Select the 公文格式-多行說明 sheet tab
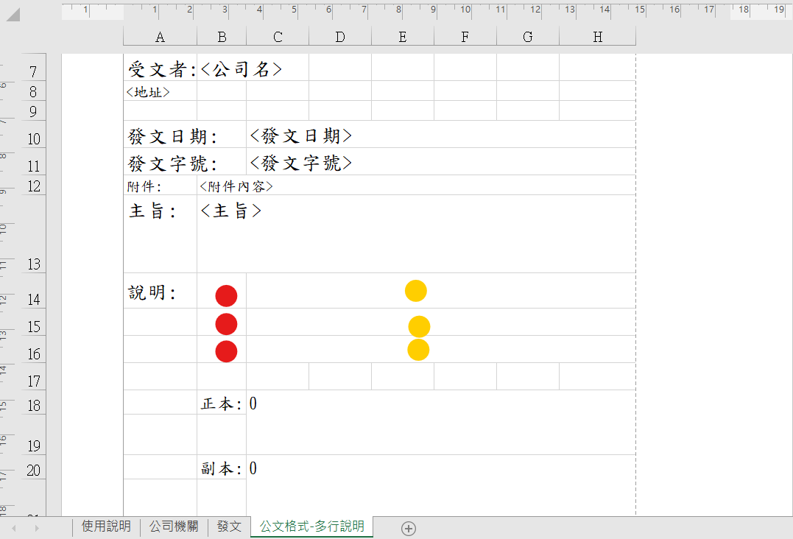The width and height of the screenshot is (793, 539). pyautogui.click(x=312, y=526)
